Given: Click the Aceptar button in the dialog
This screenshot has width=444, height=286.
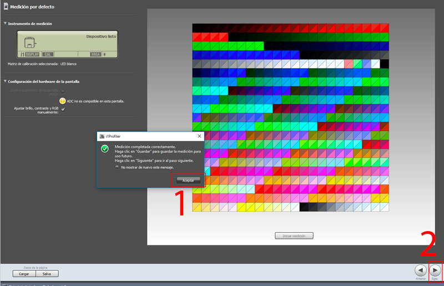Looking at the screenshot, I should [188, 180].
